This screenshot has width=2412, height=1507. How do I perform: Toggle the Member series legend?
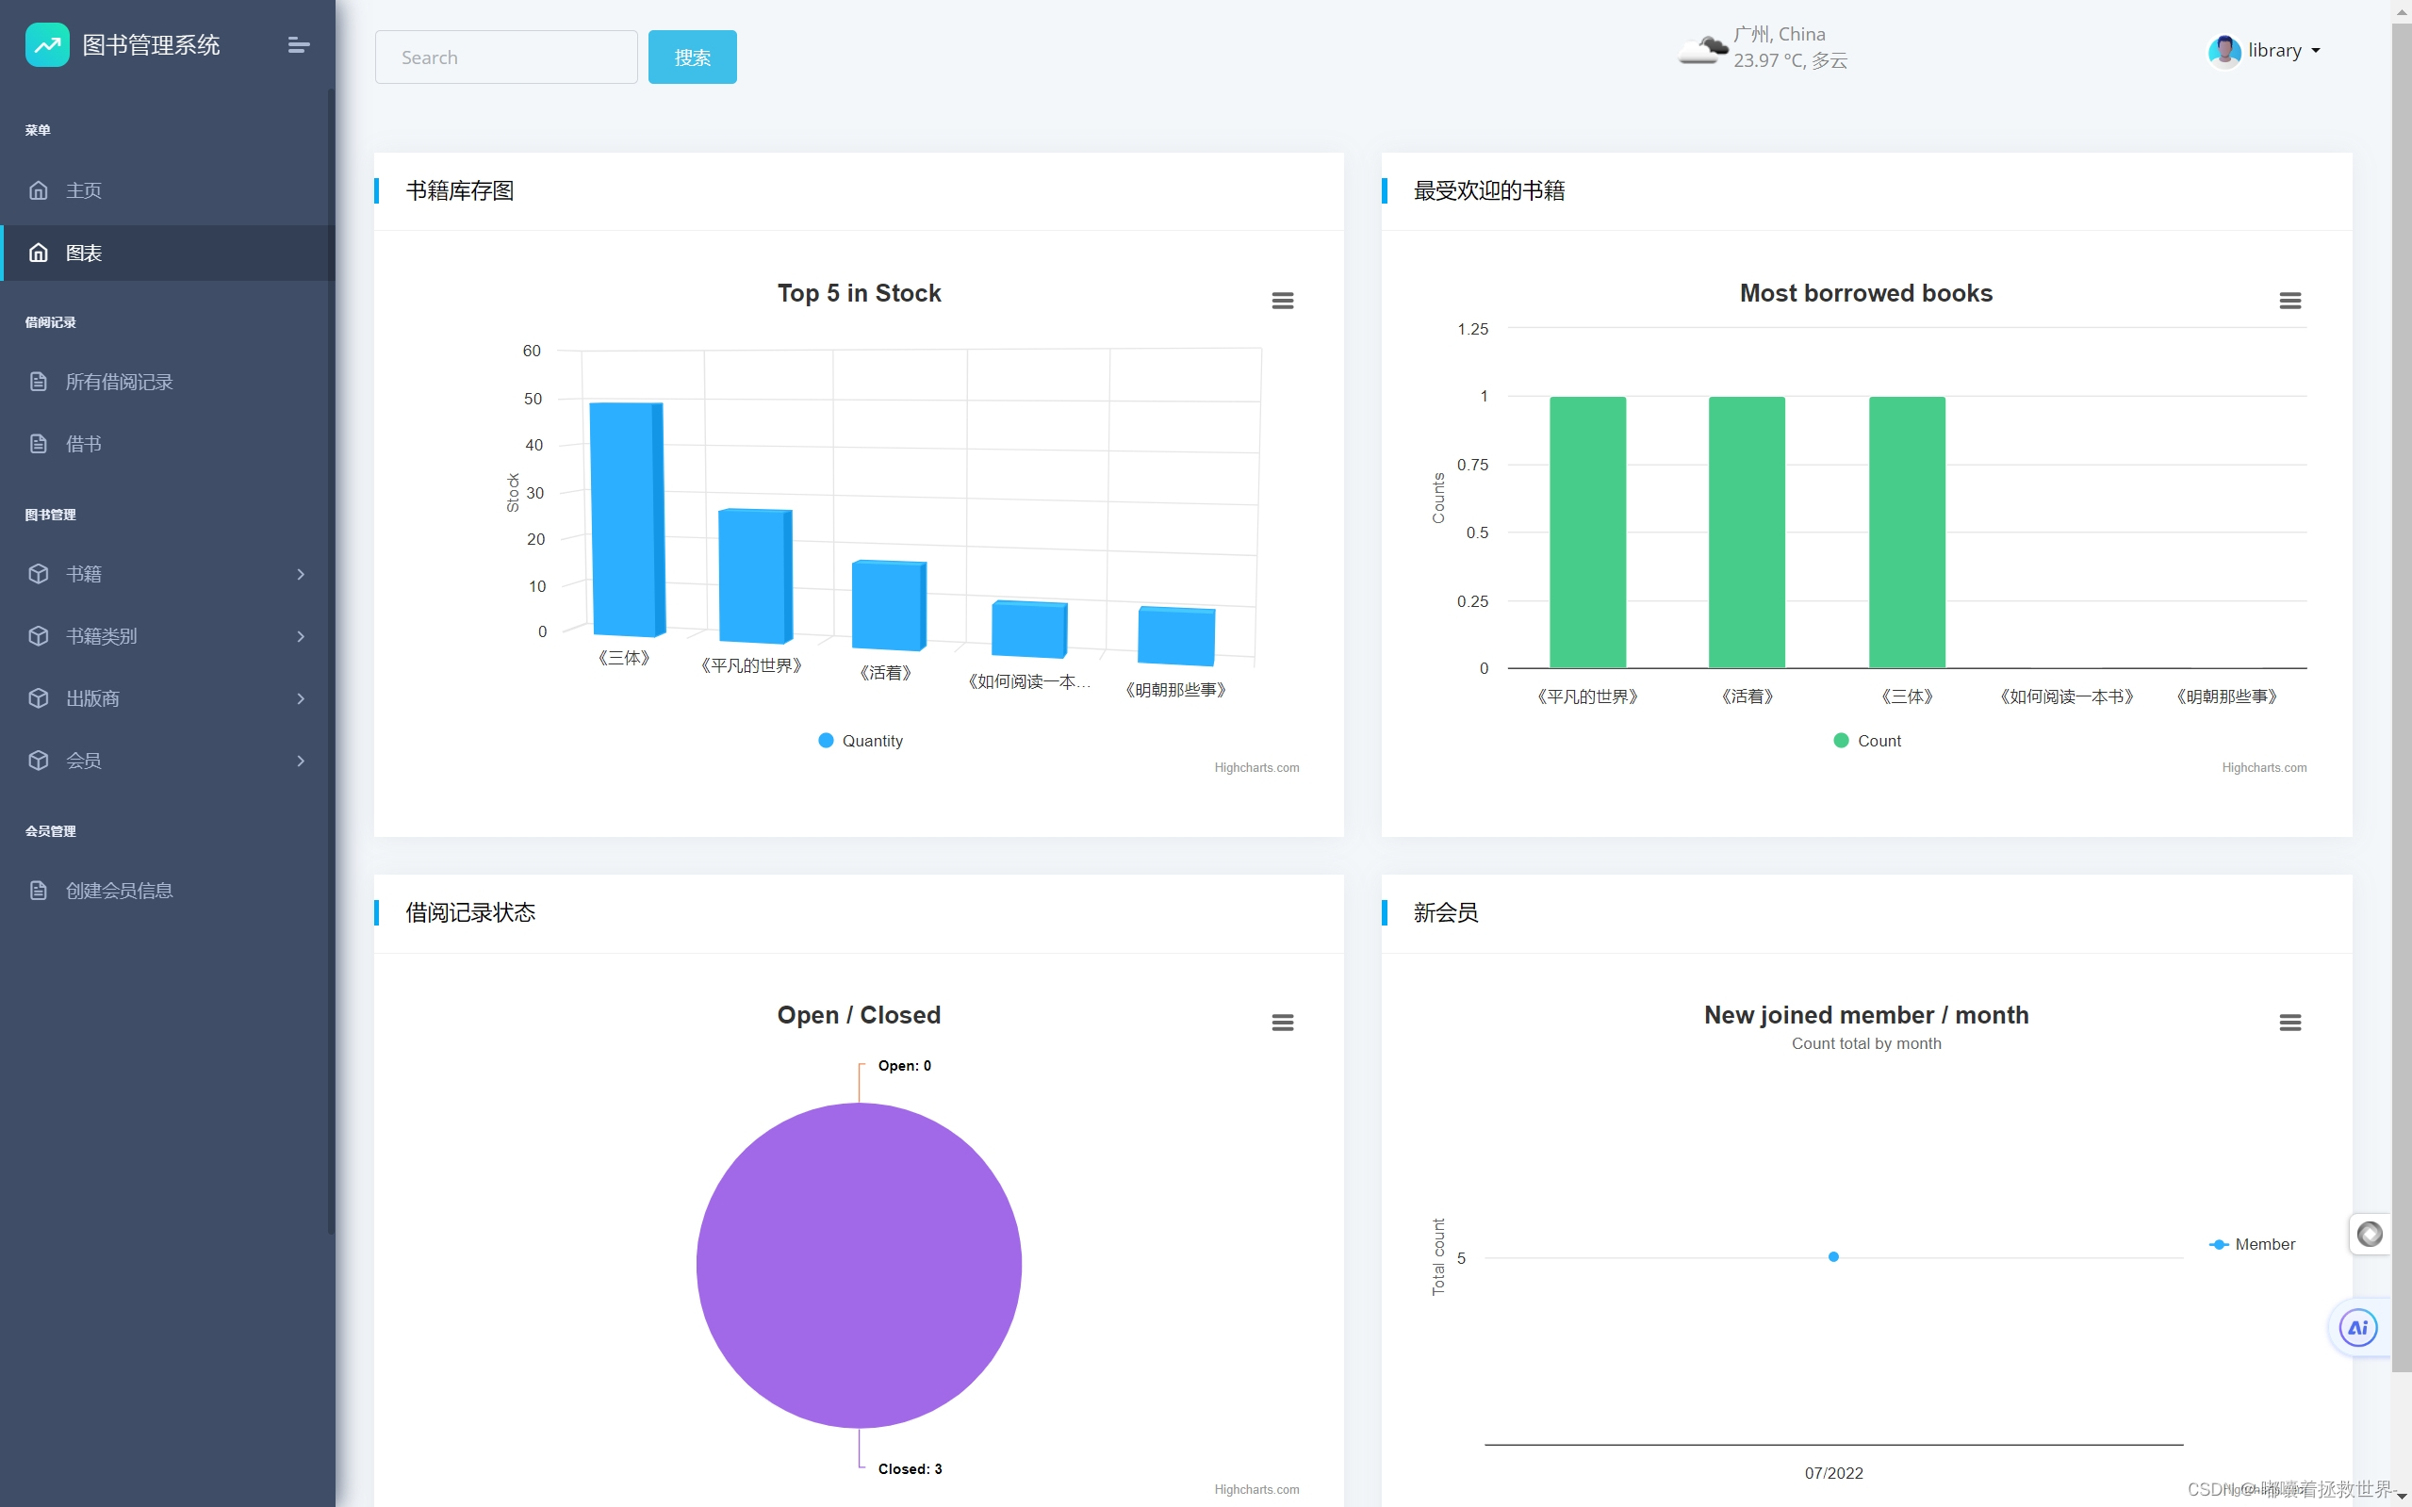tap(2252, 1244)
